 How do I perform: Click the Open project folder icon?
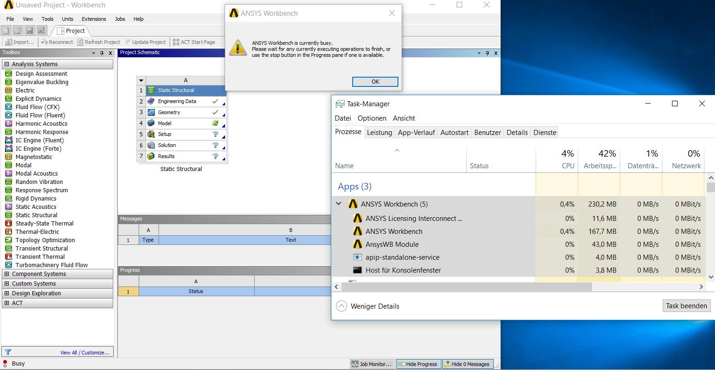coord(18,30)
